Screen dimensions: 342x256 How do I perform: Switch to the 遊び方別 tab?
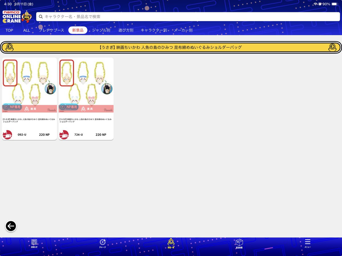click(x=126, y=30)
